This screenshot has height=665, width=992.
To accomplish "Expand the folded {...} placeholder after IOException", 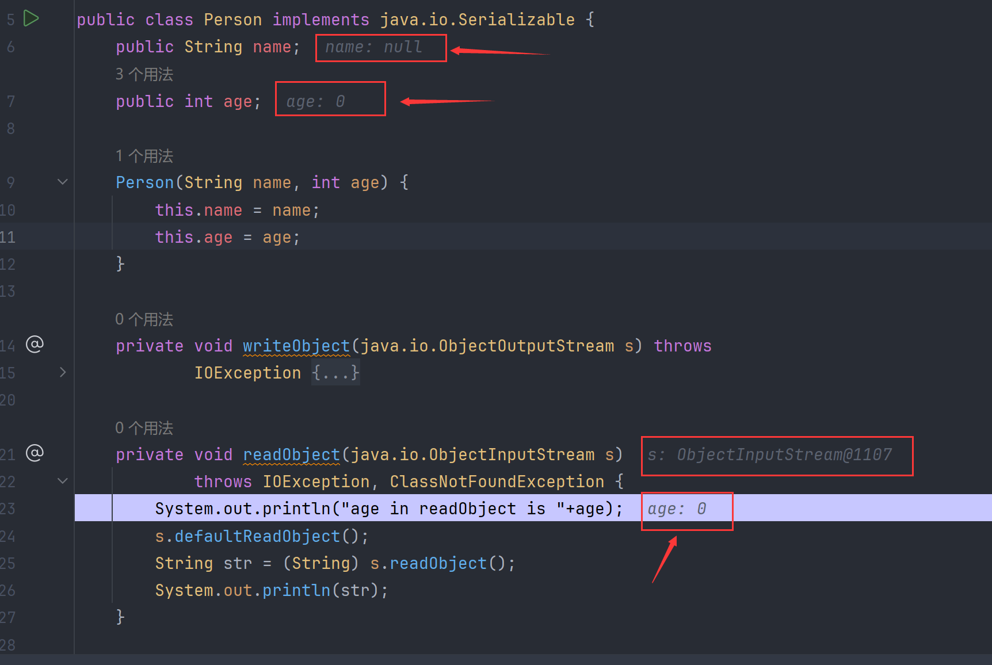I will coord(335,373).
